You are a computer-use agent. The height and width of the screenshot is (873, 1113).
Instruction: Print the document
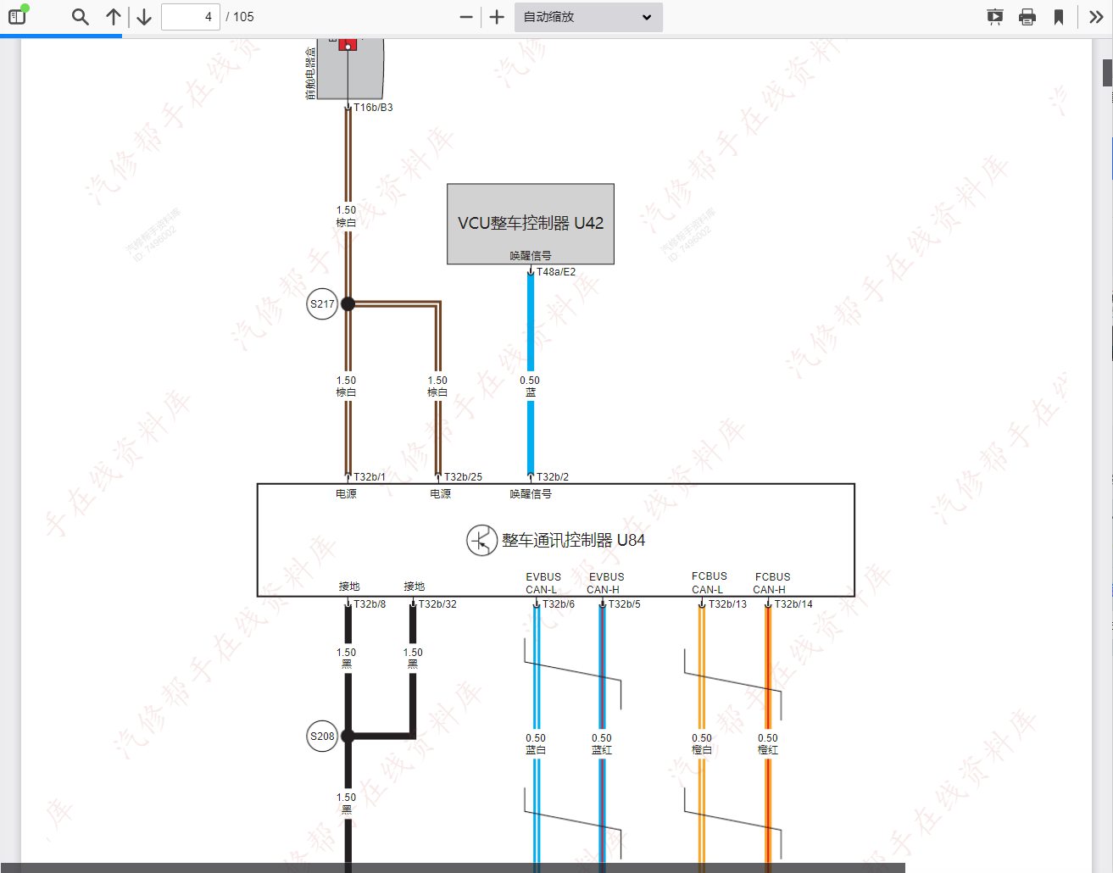click(x=1027, y=17)
